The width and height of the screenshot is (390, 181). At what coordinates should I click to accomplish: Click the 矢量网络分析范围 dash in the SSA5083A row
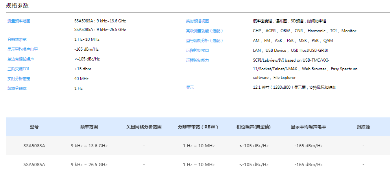coord(144,146)
